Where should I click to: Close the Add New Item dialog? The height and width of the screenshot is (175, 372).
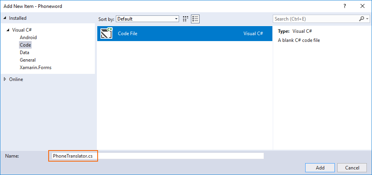click(x=362, y=6)
